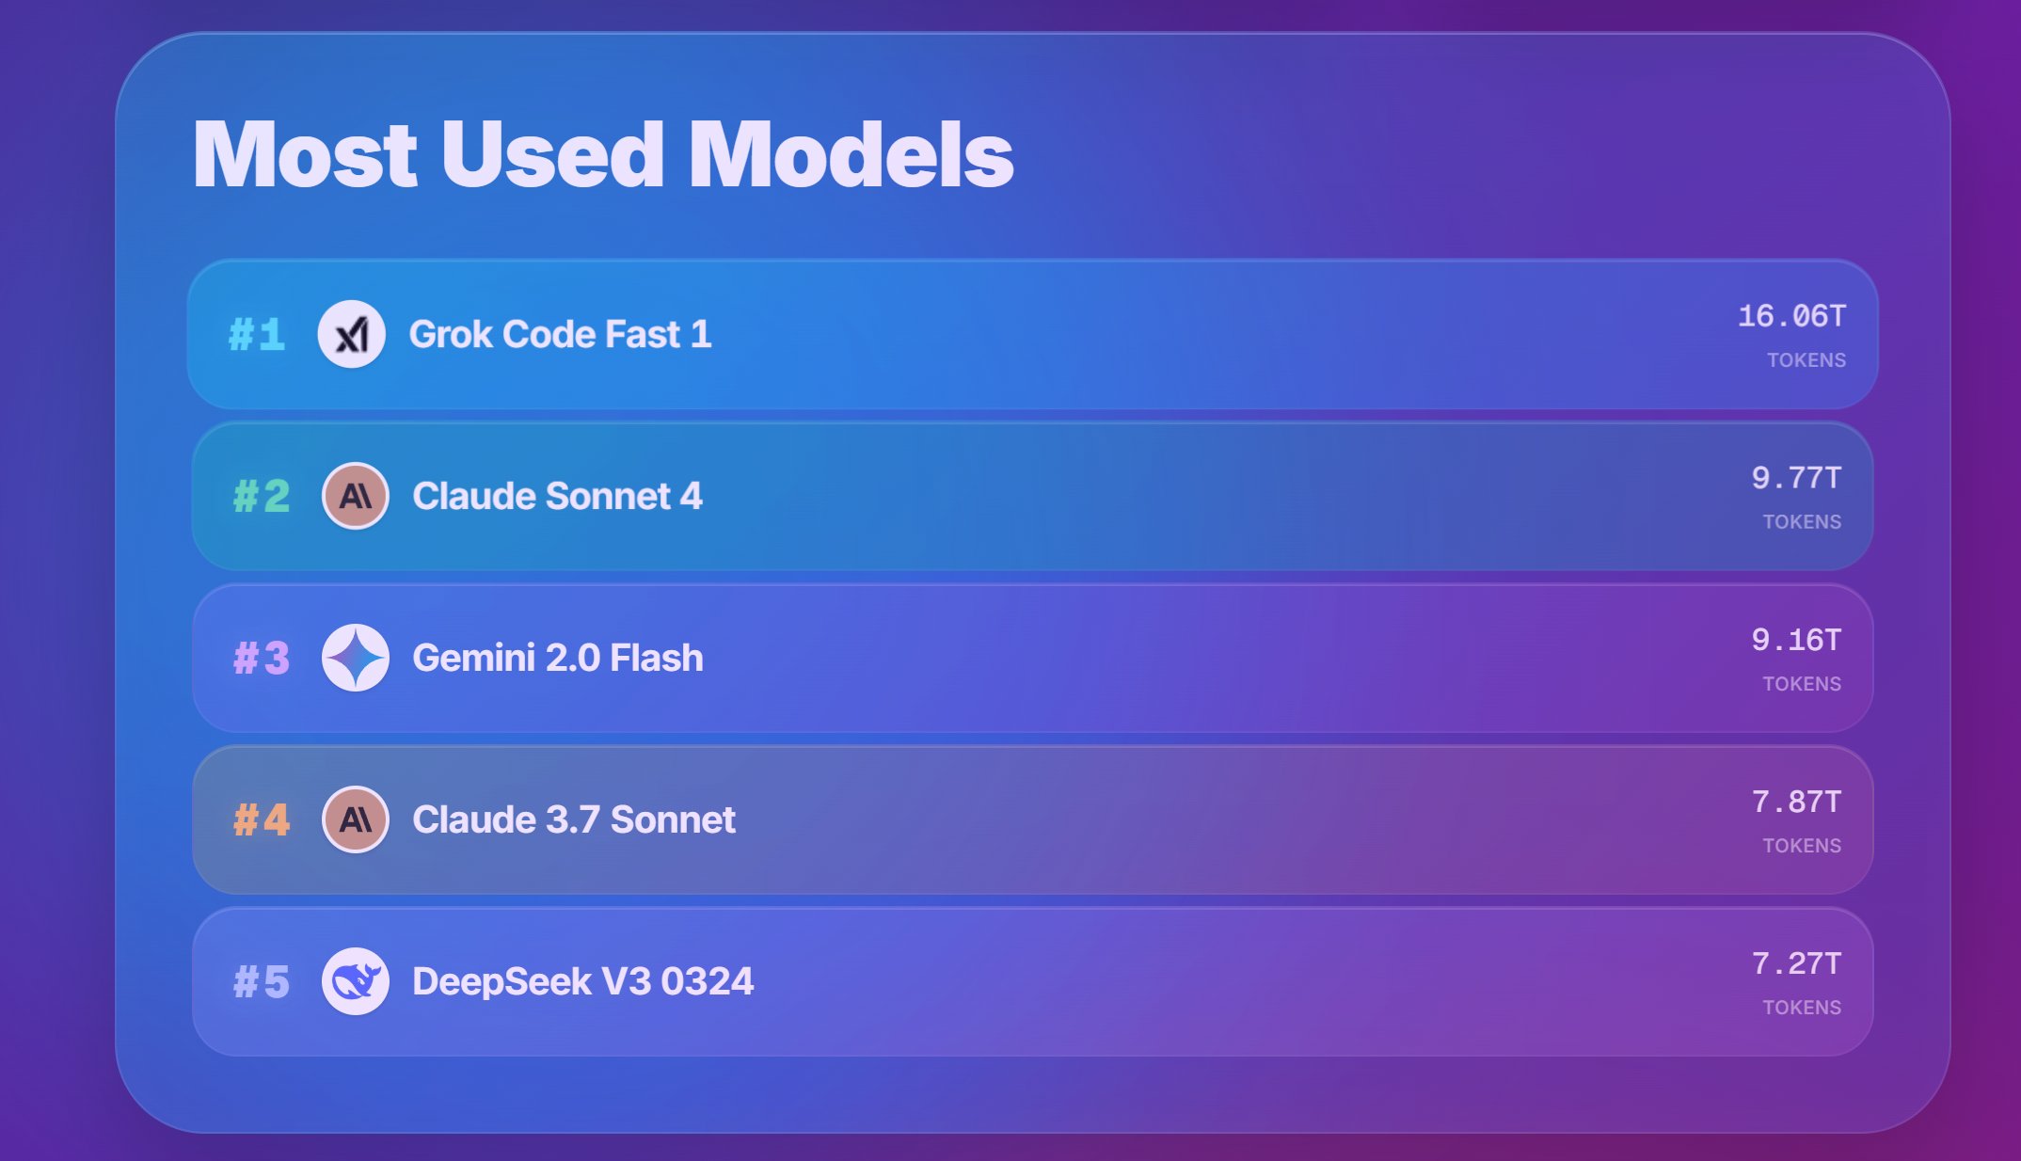This screenshot has width=2021, height=1161.
Task: Click the 9.16T tokens value
Action: (1795, 640)
